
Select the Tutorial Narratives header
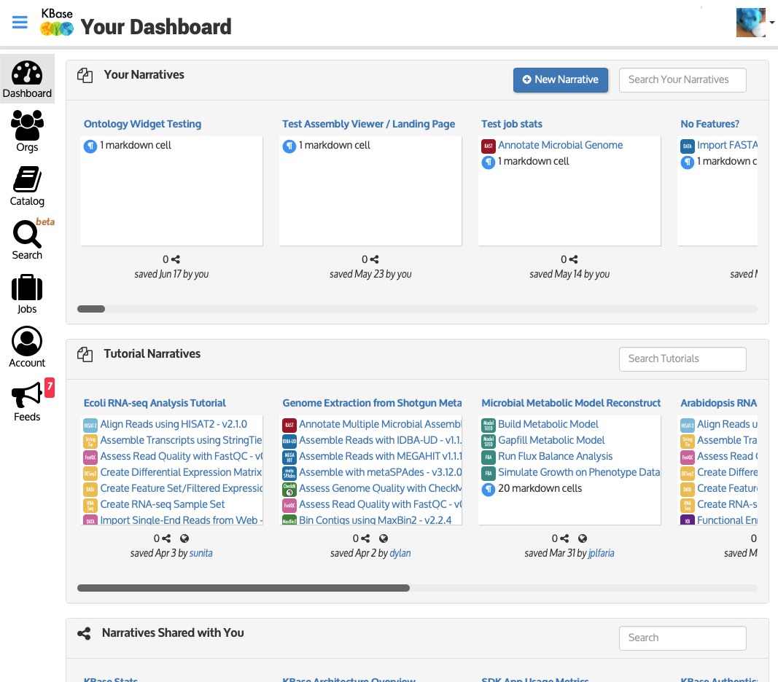151,354
